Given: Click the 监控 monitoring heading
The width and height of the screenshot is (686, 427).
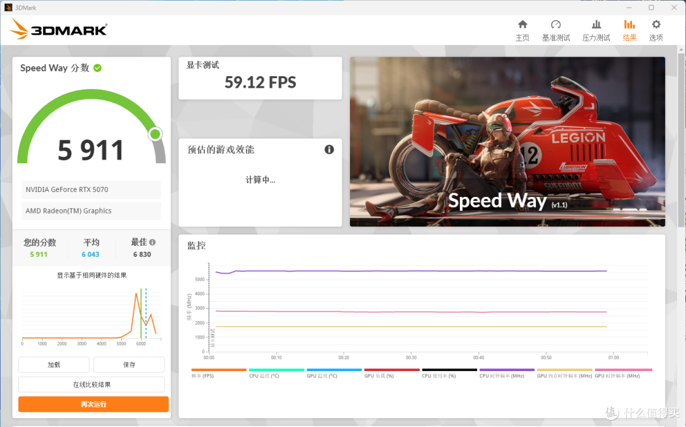Looking at the screenshot, I should point(196,245).
